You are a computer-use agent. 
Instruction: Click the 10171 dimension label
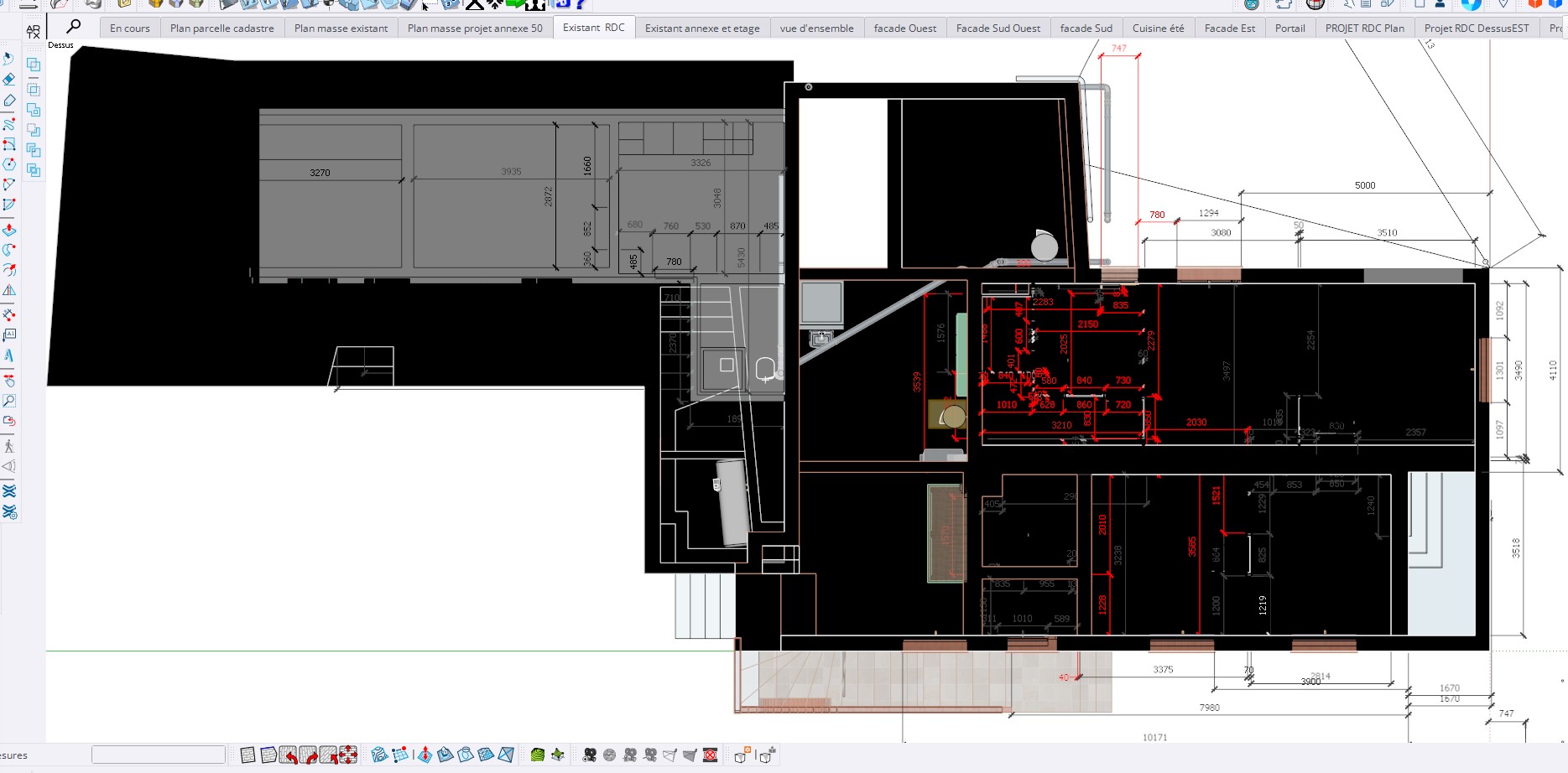[x=1154, y=738]
